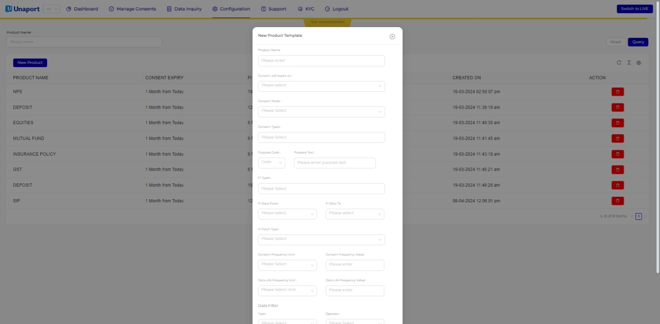
Task: Click the Logout link
Action: (x=337, y=9)
